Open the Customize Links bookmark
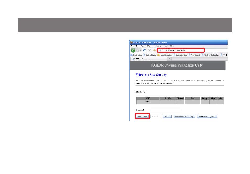The height and width of the screenshot is (174, 250). pos(180,55)
